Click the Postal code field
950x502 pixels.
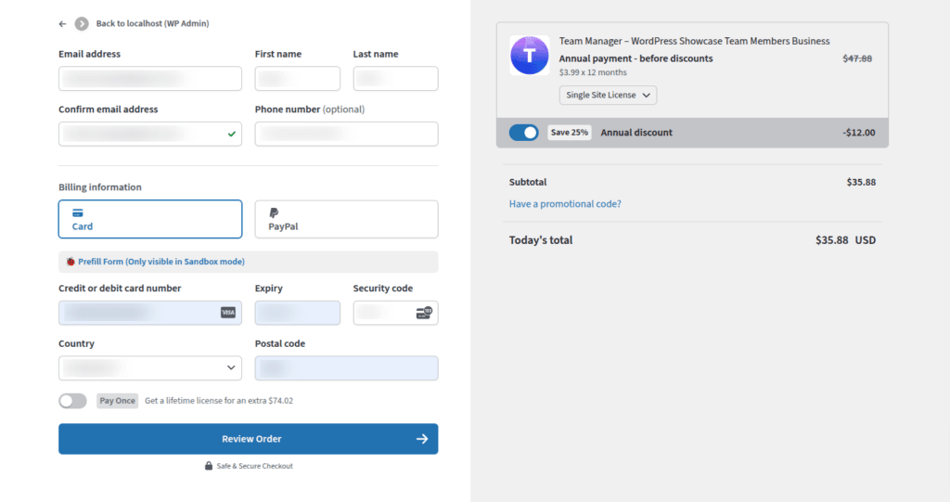[x=347, y=368]
